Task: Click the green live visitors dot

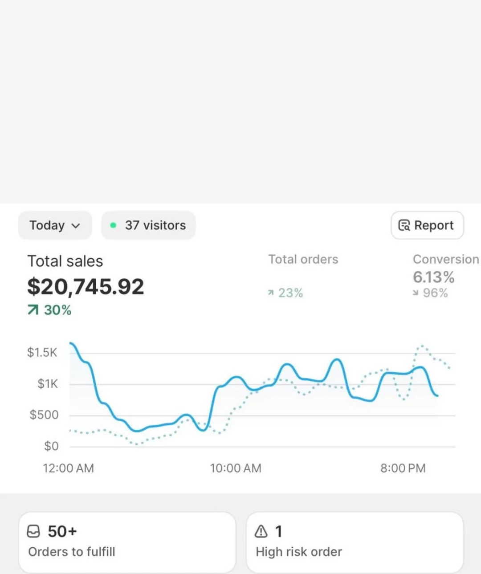Action: pyautogui.click(x=113, y=225)
